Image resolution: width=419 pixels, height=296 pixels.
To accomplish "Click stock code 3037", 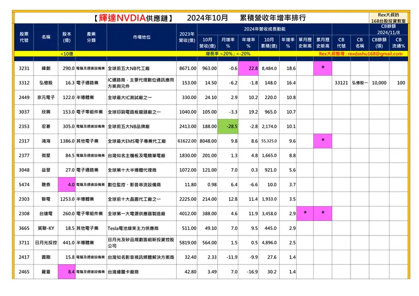I will pyautogui.click(x=24, y=112).
